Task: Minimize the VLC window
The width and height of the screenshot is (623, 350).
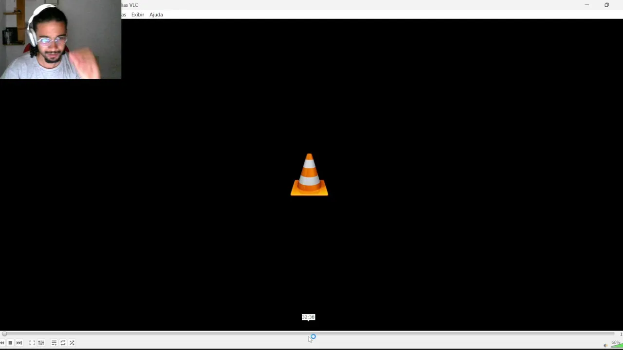Action: point(586,5)
